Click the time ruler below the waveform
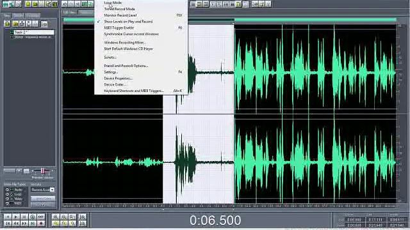 [x=229, y=206]
